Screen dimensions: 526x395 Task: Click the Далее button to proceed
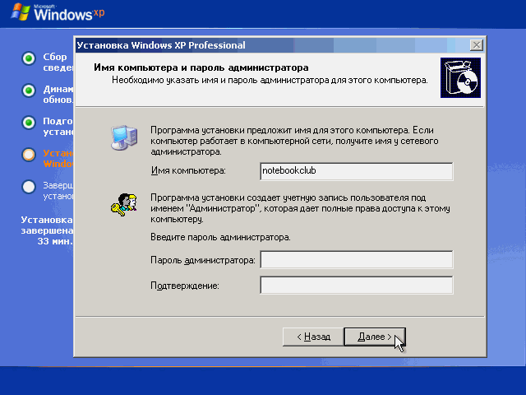(375, 337)
